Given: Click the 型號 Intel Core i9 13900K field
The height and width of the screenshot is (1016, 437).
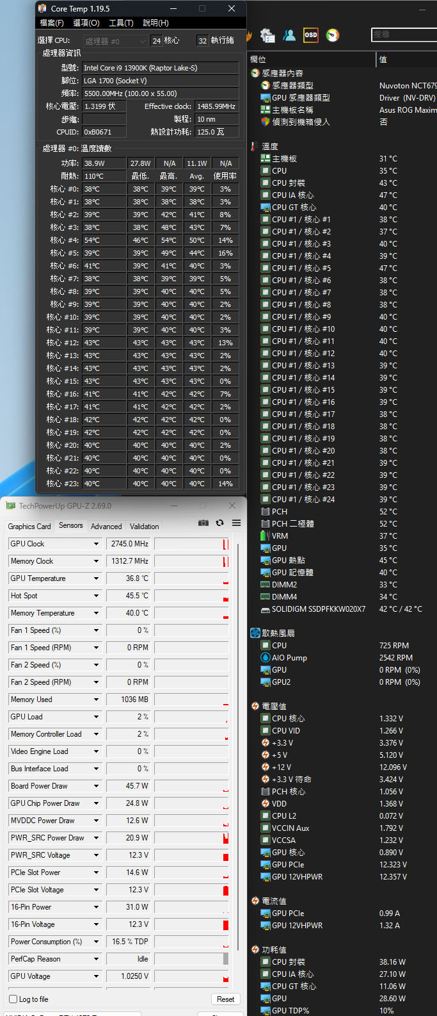Looking at the screenshot, I should [160, 67].
